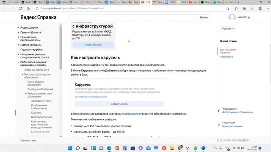271x152 pixels.
Task: Click the site lock icon in address bar
Action: click(x=37, y=8)
